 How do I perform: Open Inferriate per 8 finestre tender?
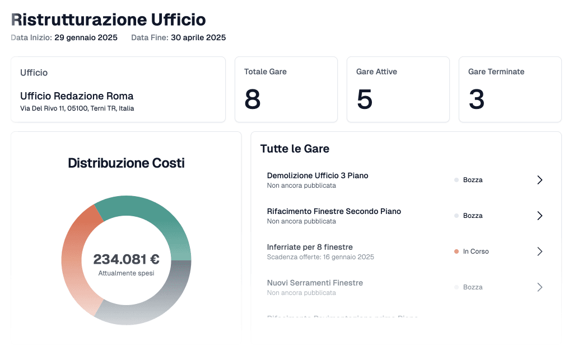pos(310,247)
